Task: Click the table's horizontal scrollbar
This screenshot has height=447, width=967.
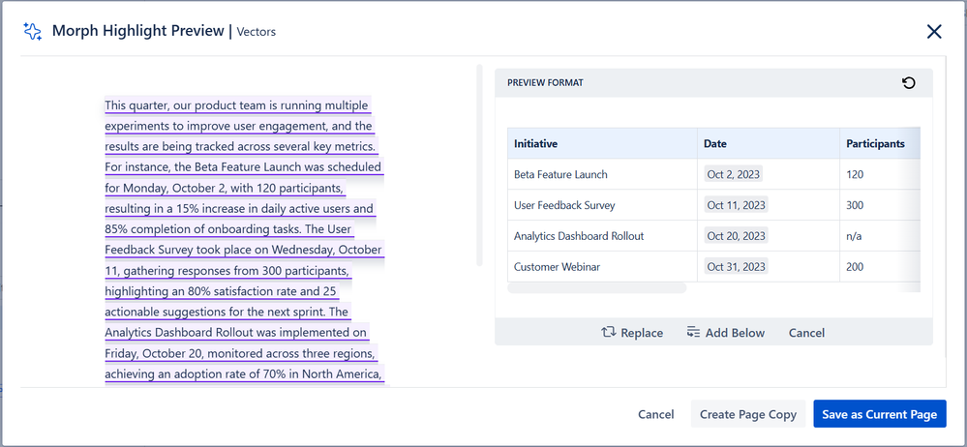Action: (x=596, y=287)
